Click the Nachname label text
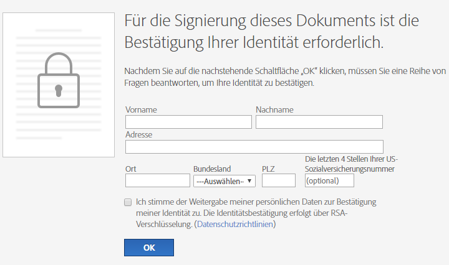 [274, 110]
